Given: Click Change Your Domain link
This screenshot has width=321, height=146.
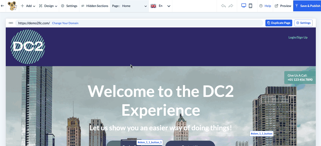Looking at the screenshot, I should pyautogui.click(x=65, y=23).
